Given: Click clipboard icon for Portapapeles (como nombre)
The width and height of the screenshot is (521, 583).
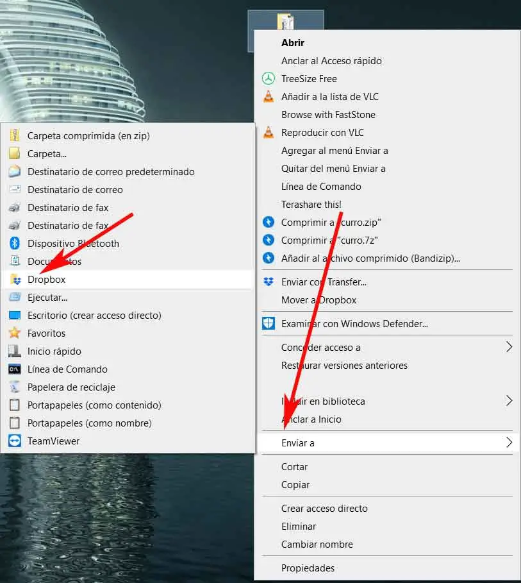Looking at the screenshot, I should pyautogui.click(x=15, y=423).
